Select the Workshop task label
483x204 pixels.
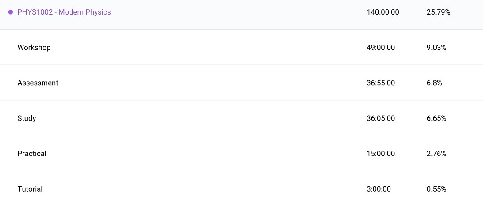coord(34,48)
